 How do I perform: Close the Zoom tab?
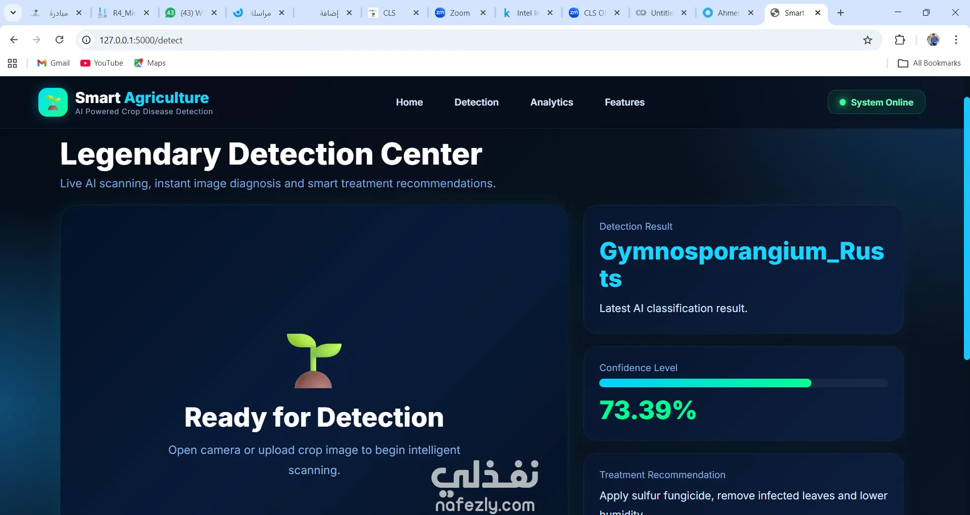[x=483, y=13]
